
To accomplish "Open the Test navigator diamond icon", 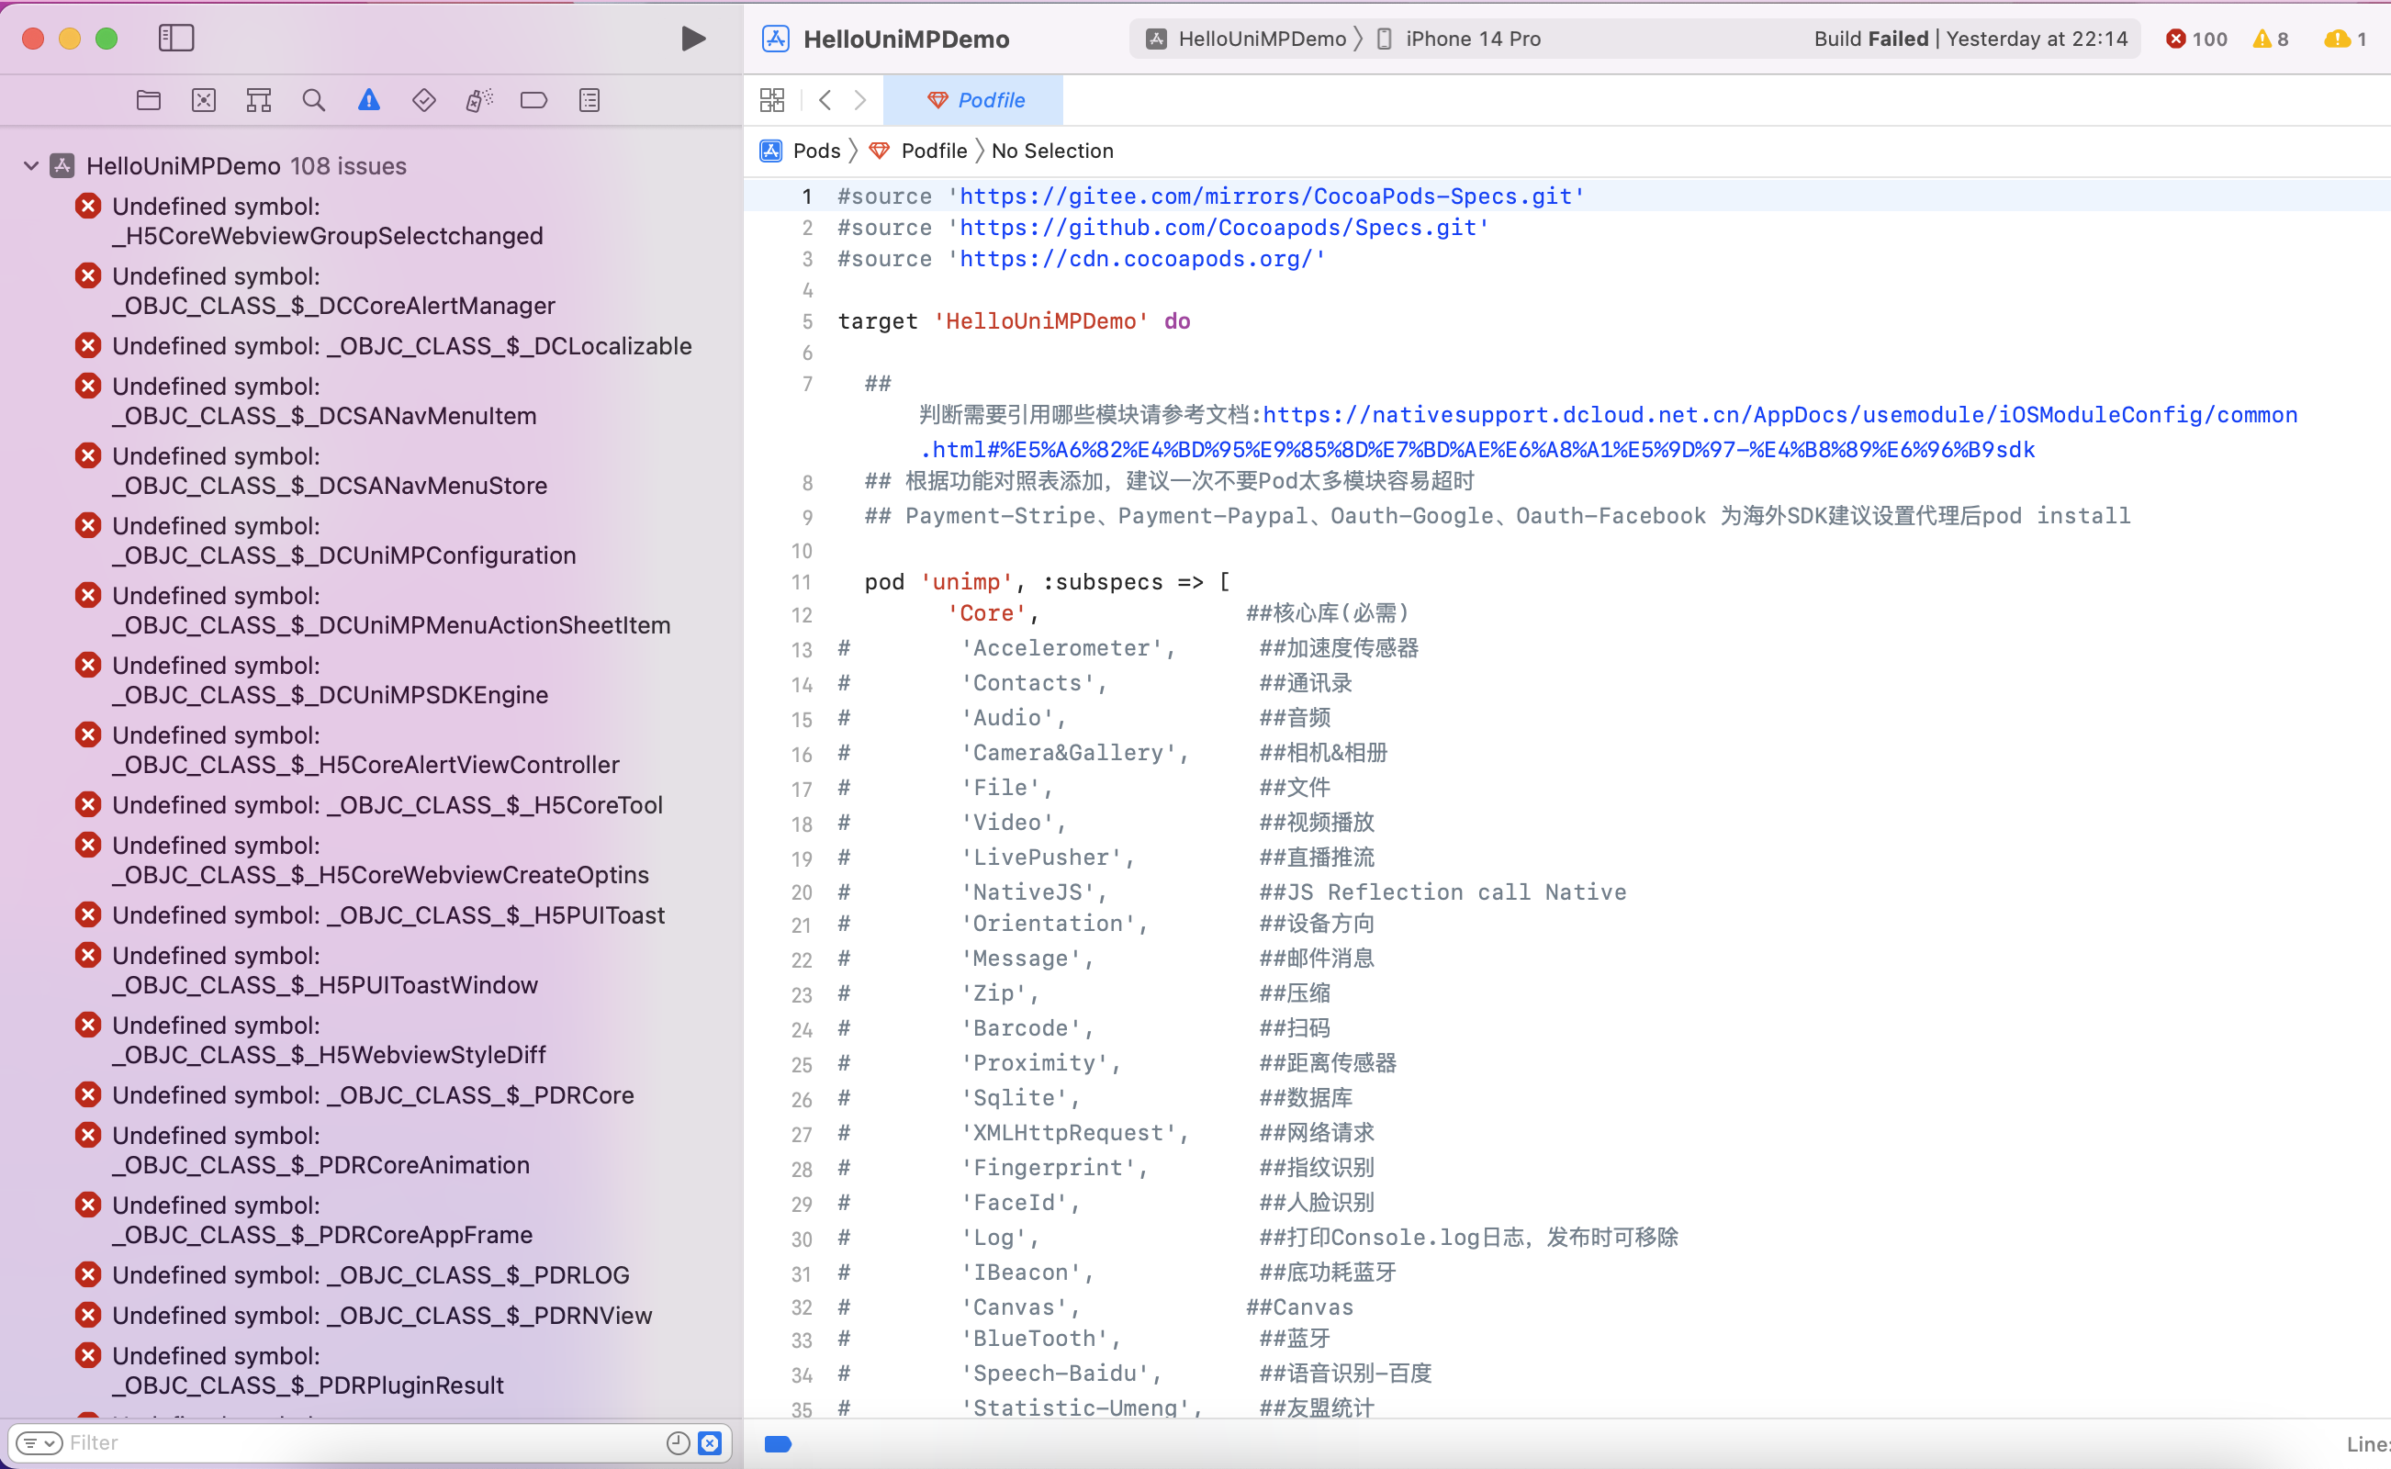I will (x=423, y=100).
